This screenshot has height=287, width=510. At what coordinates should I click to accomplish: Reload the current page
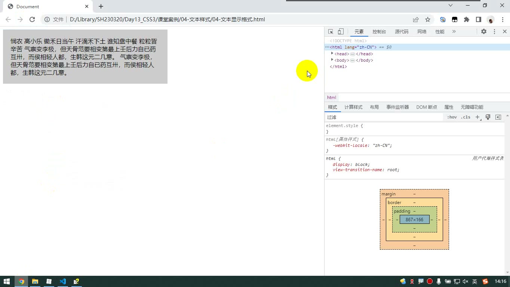(x=32, y=19)
